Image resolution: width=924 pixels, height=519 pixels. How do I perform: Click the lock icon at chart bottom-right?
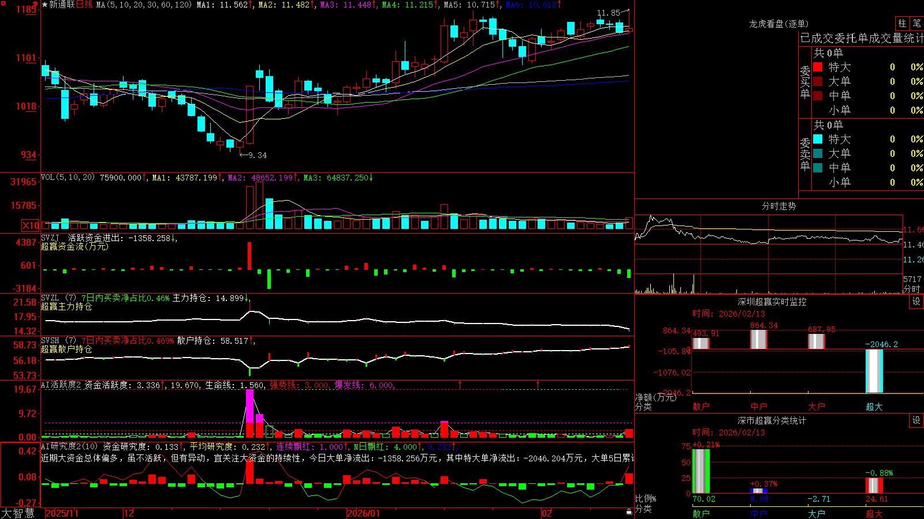coord(629,512)
